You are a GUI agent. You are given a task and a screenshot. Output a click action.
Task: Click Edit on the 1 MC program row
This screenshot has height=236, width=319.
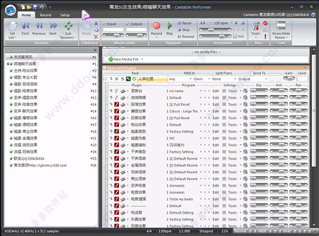tap(216, 138)
